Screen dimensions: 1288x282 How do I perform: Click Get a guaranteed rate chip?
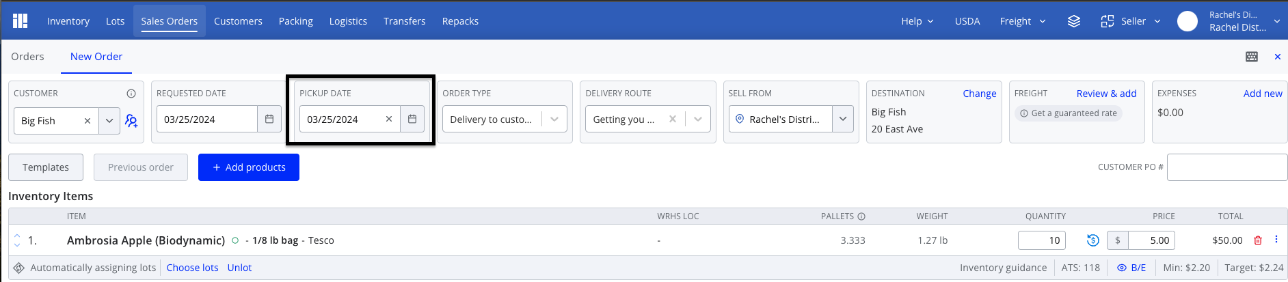click(x=1069, y=113)
